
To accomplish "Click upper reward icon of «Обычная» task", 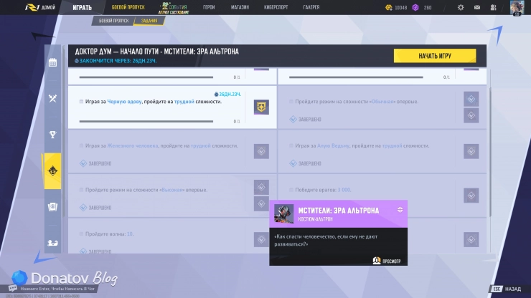I will [471, 99].
